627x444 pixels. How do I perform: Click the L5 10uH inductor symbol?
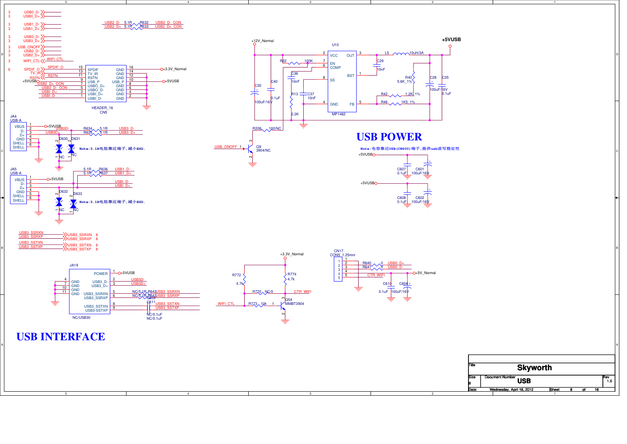pyautogui.click(x=401, y=55)
